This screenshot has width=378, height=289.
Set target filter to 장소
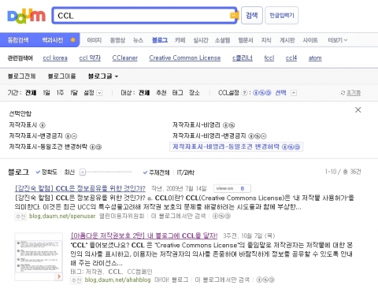[x=195, y=93]
